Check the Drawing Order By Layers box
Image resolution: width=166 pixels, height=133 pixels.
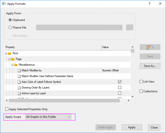click(x=120, y=88)
